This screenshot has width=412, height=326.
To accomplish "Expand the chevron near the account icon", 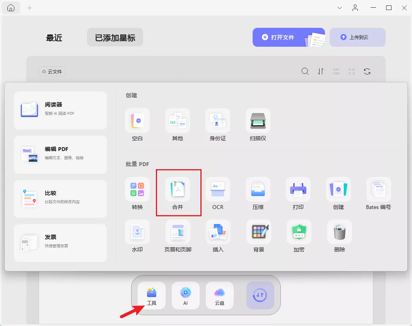I will [x=339, y=8].
